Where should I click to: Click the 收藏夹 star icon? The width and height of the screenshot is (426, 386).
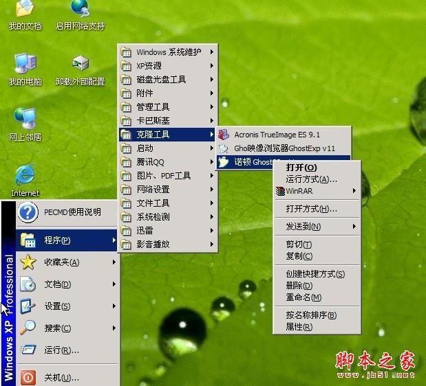[28, 262]
